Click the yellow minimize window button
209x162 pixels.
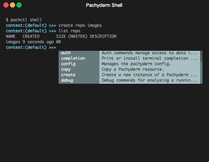[x=13, y=5]
